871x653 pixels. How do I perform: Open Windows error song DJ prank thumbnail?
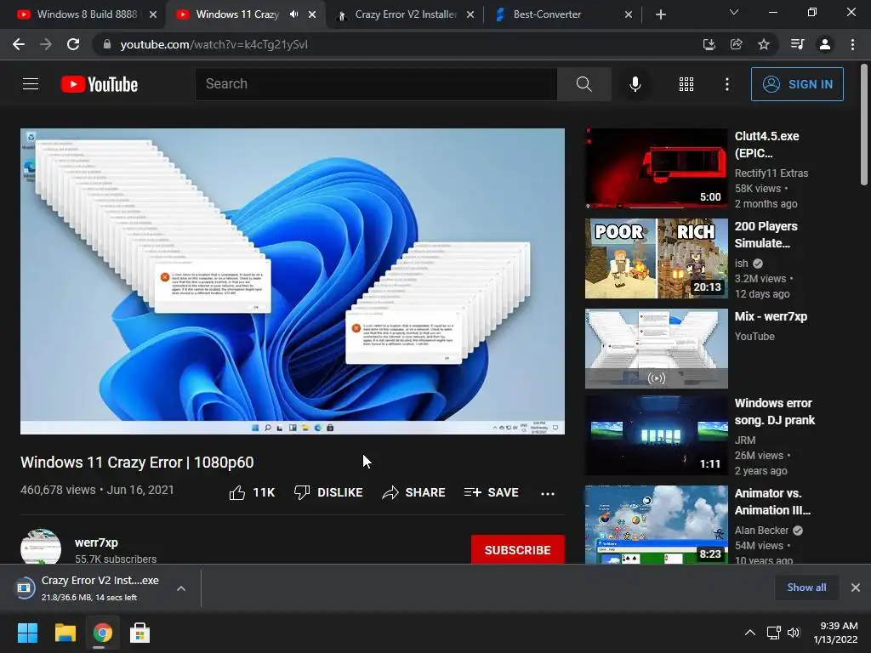[656, 435]
